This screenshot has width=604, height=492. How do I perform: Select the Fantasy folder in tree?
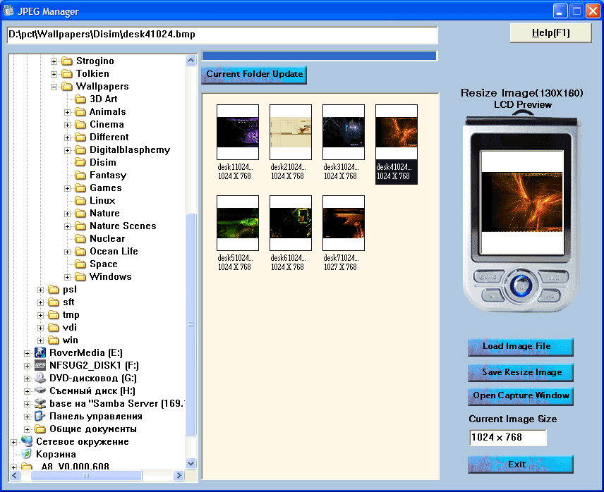pyautogui.click(x=107, y=176)
